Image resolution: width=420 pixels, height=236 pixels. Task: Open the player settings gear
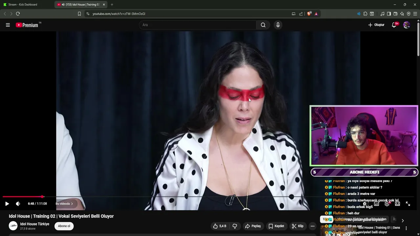[x=387, y=204]
